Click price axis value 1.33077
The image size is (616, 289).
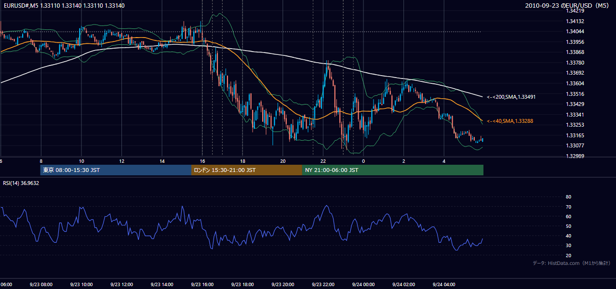tap(576, 145)
